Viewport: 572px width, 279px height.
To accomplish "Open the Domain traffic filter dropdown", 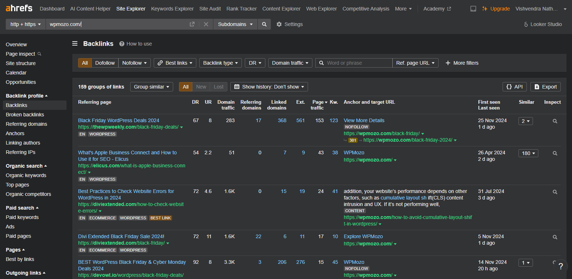I will click(290, 63).
